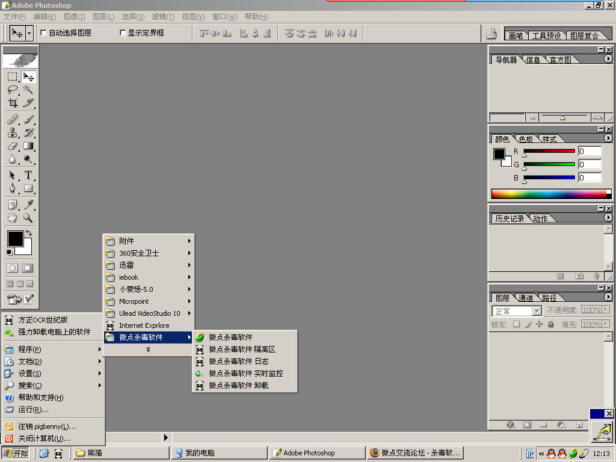The image size is (616, 462).
Task: Select the Rectangle shape tool
Action: point(28,188)
